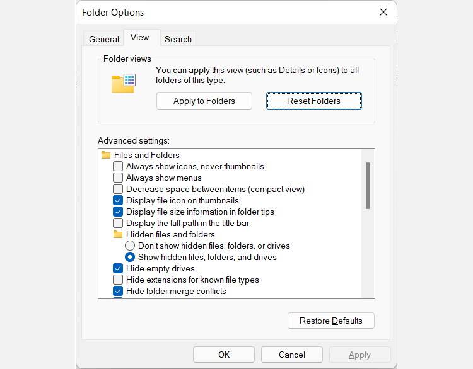473x369 pixels.
Task: Toggle Decrease space between items checkbox
Action: pos(118,189)
